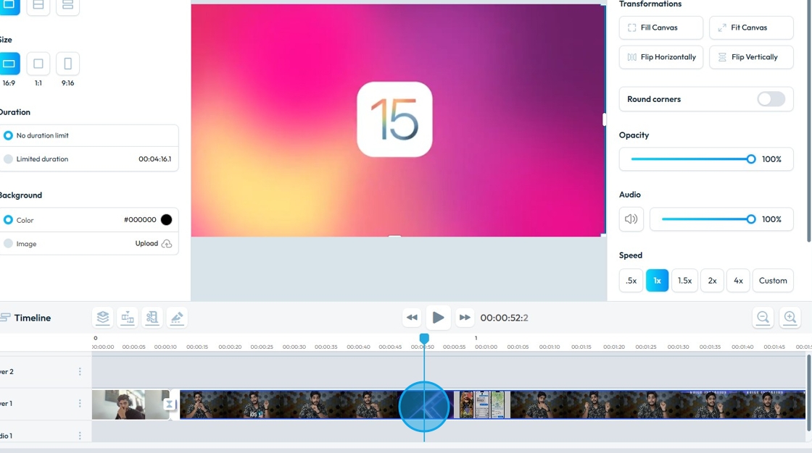
Task: Click Fit Canvas button
Action: pyautogui.click(x=751, y=28)
